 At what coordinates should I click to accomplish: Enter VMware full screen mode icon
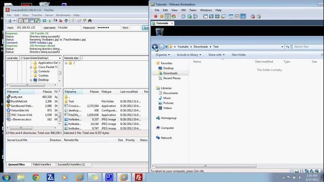(x=217, y=16)
